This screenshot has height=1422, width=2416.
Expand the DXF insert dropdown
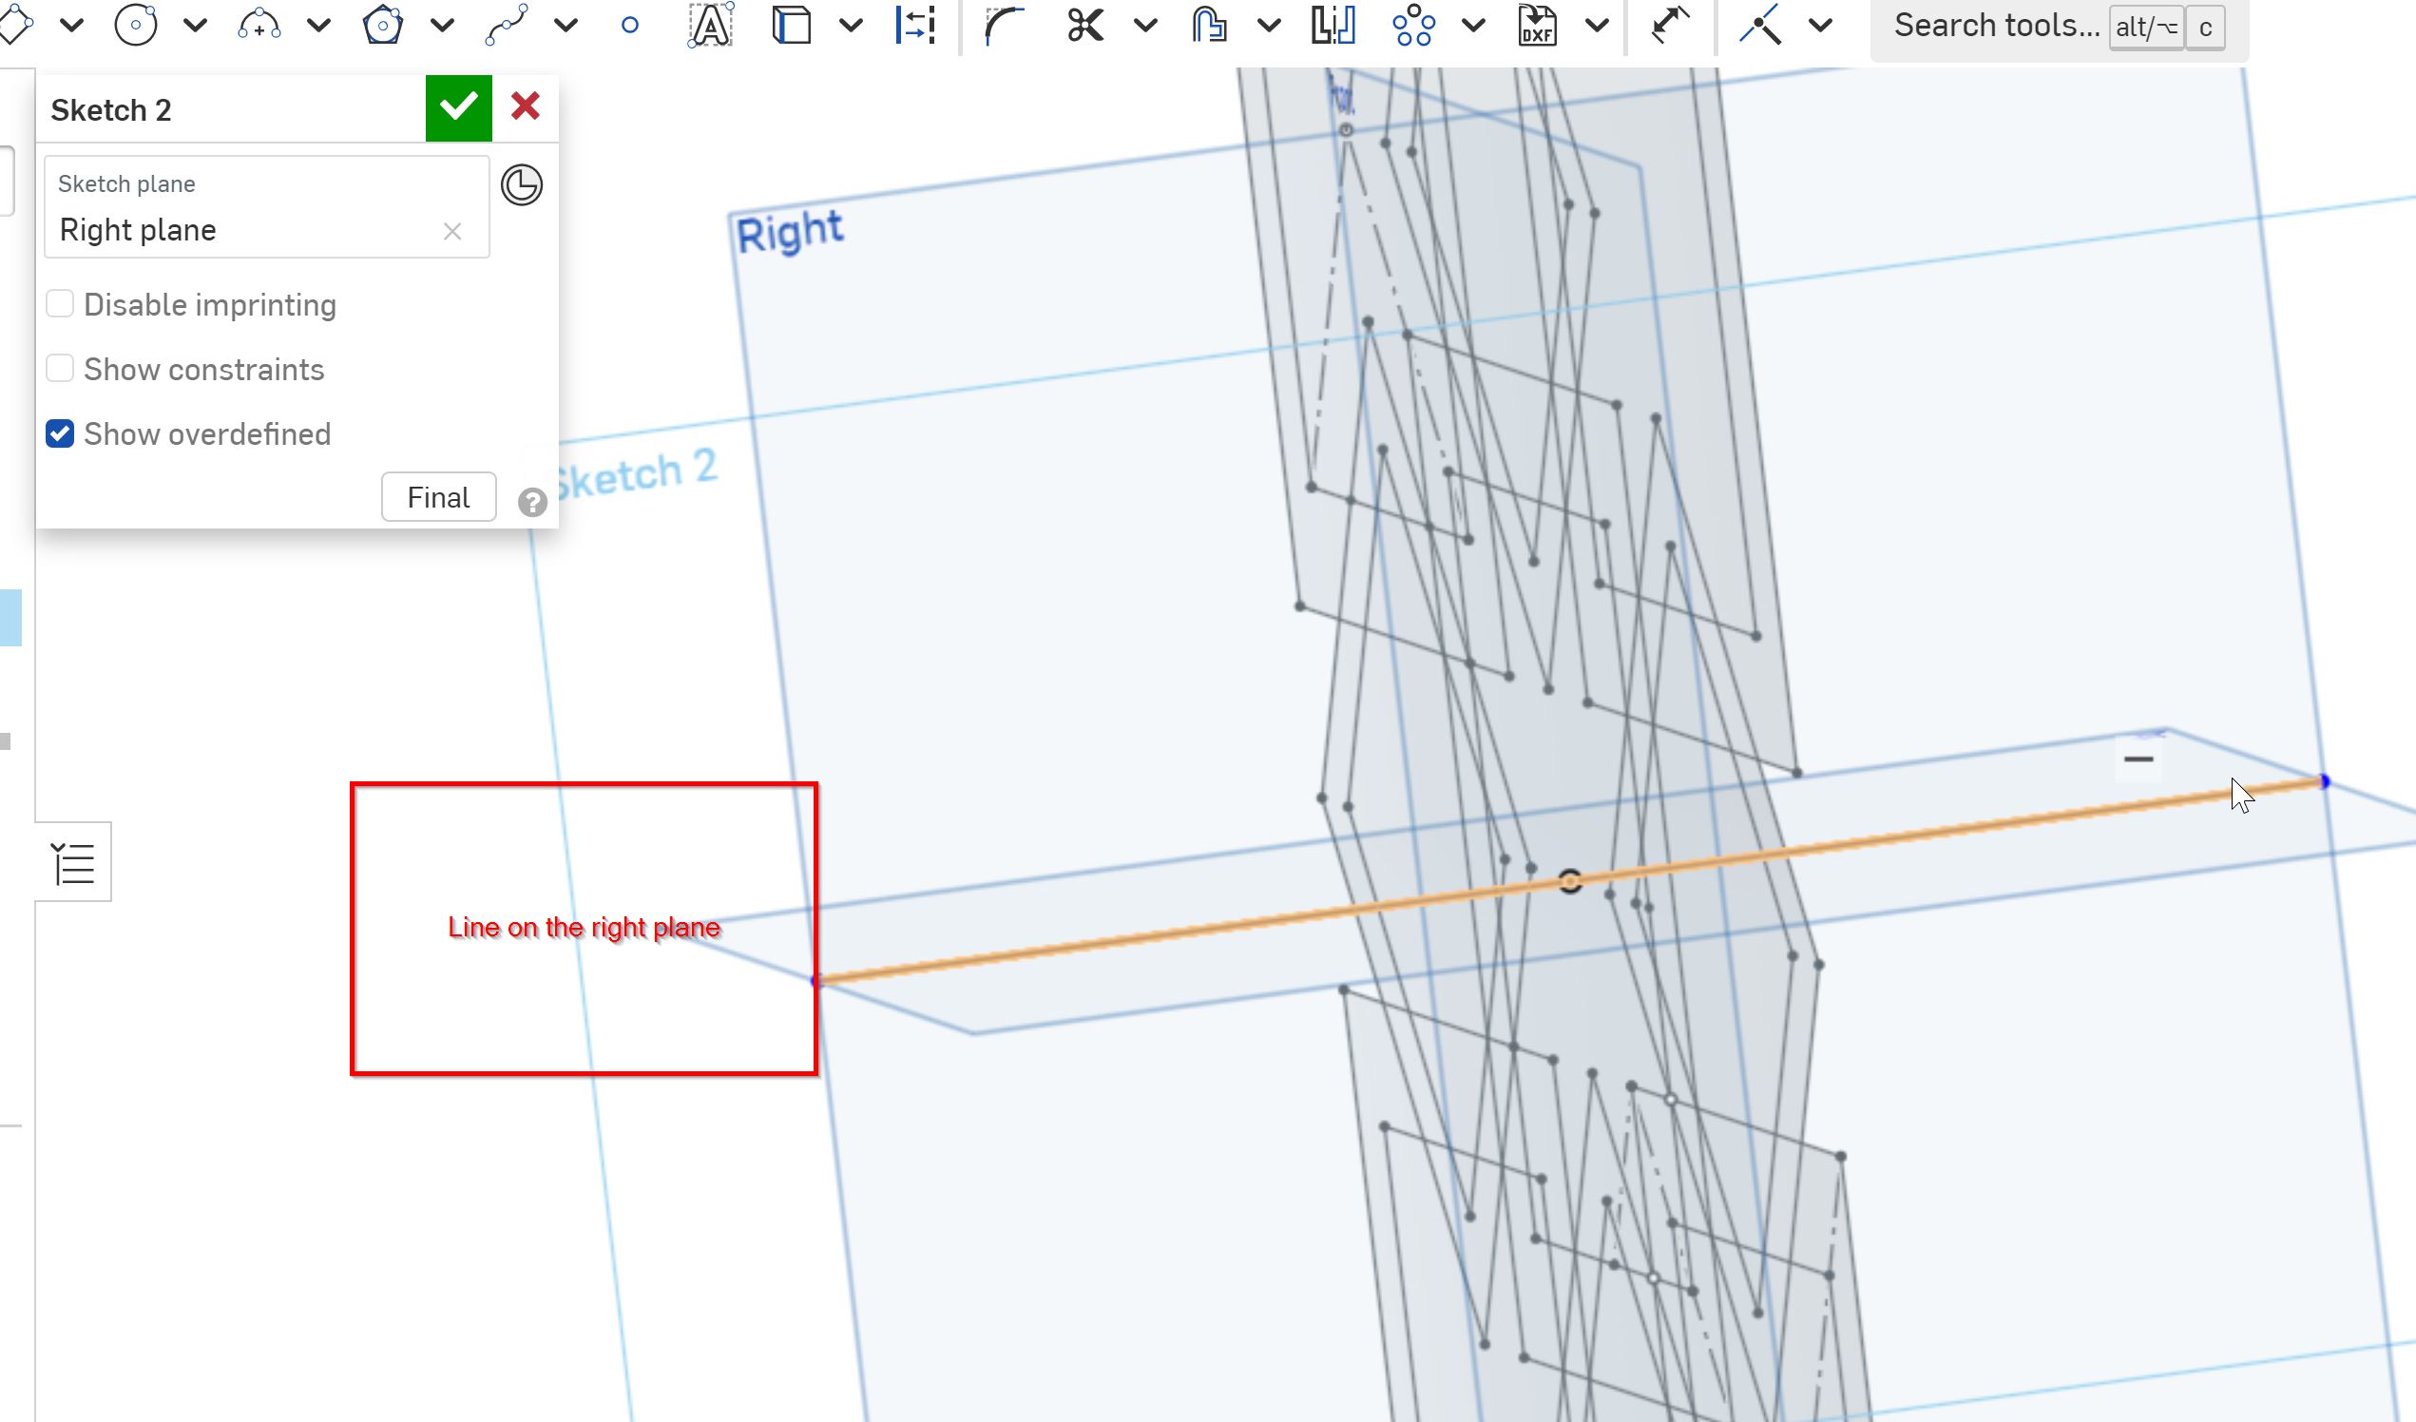tap(1597, 26)
